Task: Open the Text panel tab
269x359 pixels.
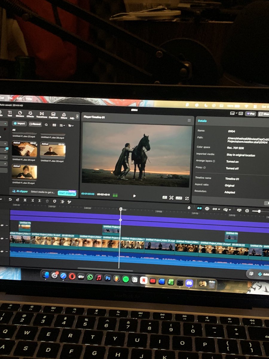Action: tap(10, 114)
